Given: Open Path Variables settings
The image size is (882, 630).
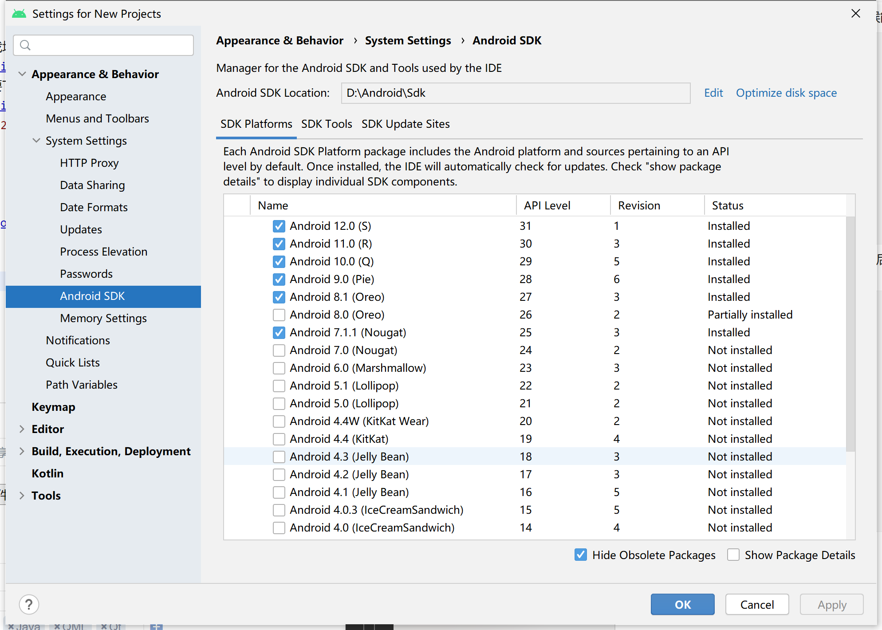Looking at the screenshot, I should click(81, 385).
